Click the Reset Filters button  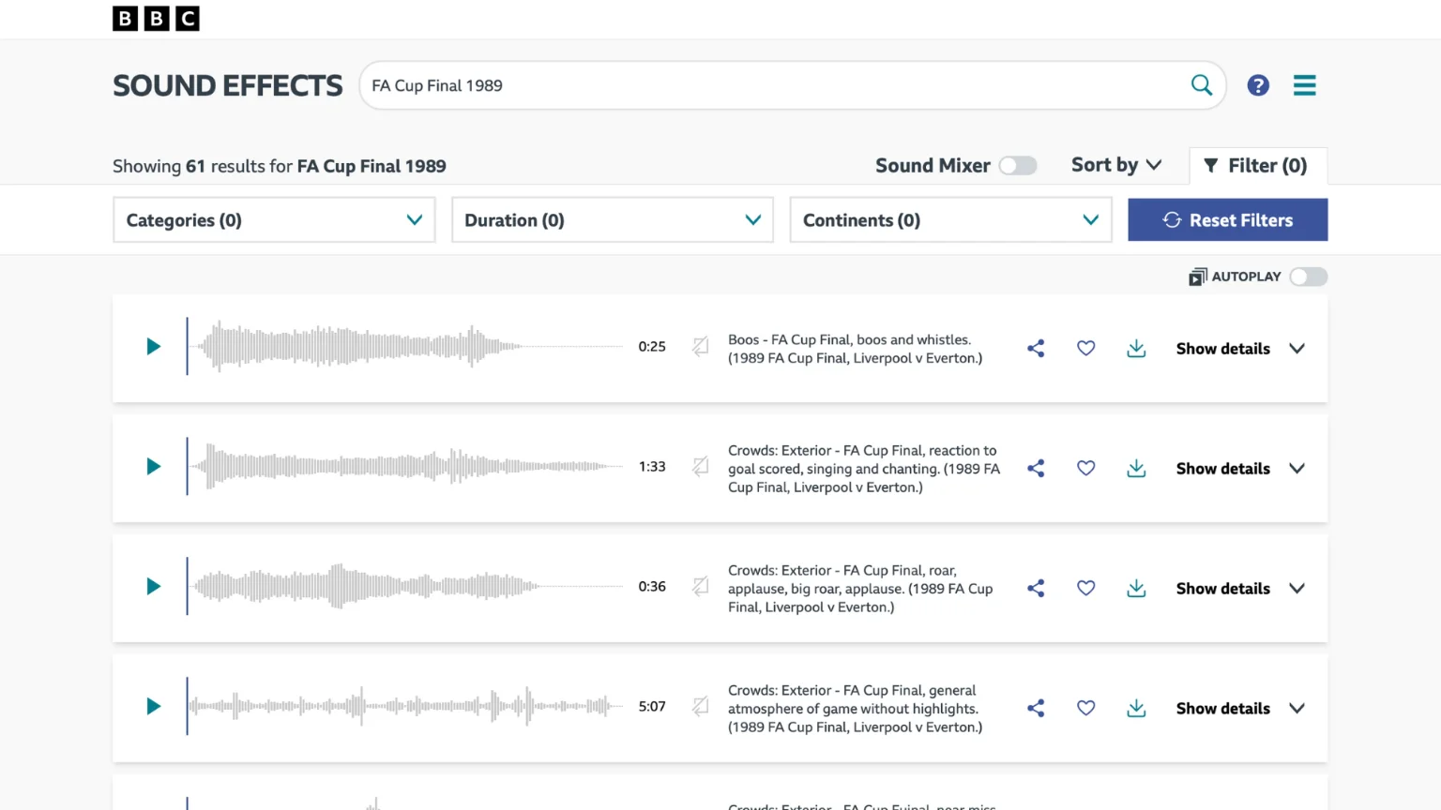coord(1227,220)
